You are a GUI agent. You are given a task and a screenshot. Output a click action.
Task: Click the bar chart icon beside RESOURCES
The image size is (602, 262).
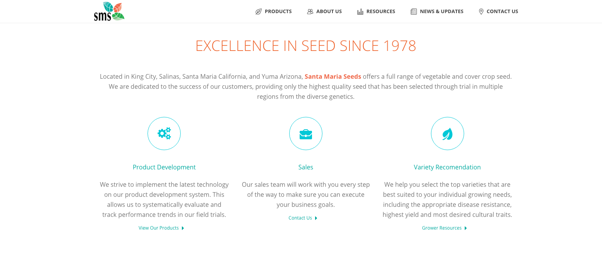(360, 11)
